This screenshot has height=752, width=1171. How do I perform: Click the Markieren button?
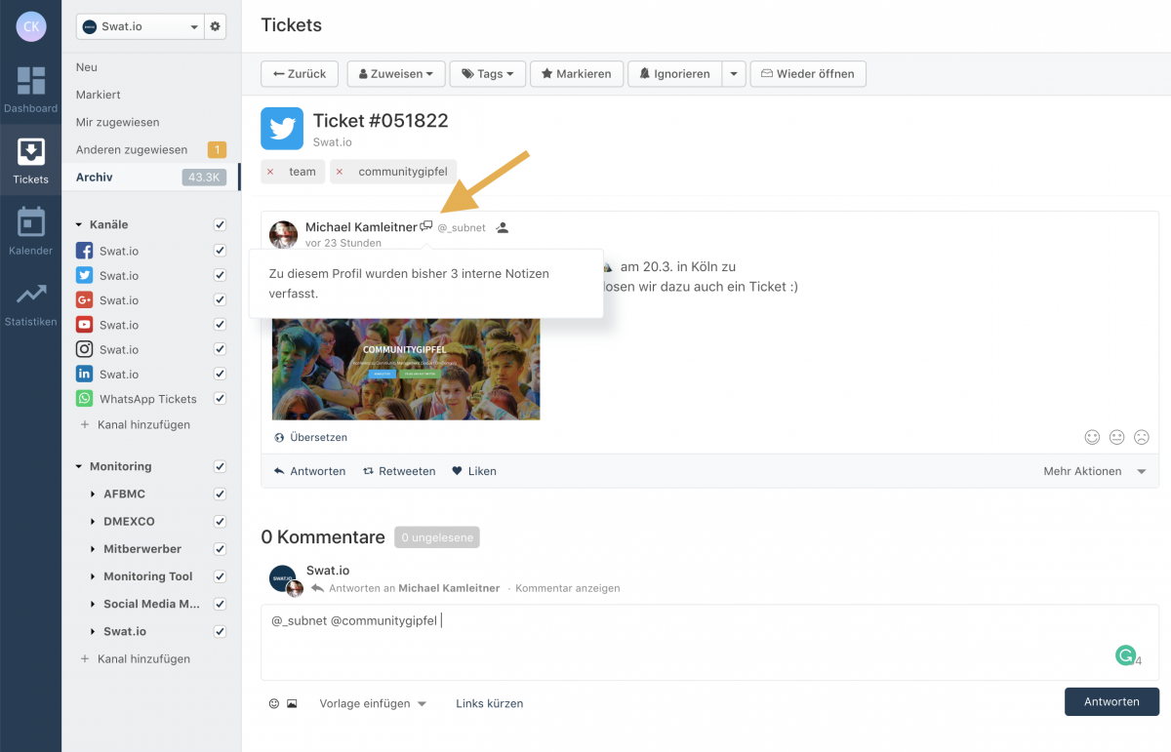[577, 74]
